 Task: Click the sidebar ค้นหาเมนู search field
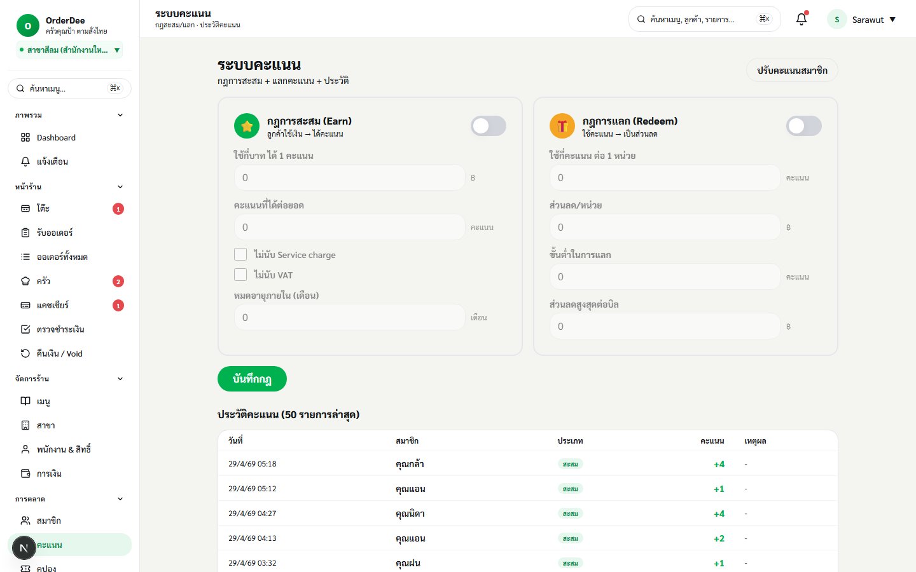click(69, 88)
